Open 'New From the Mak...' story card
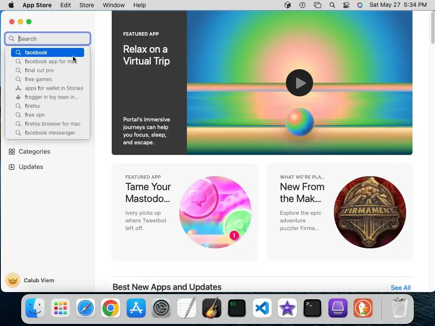Screen dimensions: 435x326 pos(339,212)
